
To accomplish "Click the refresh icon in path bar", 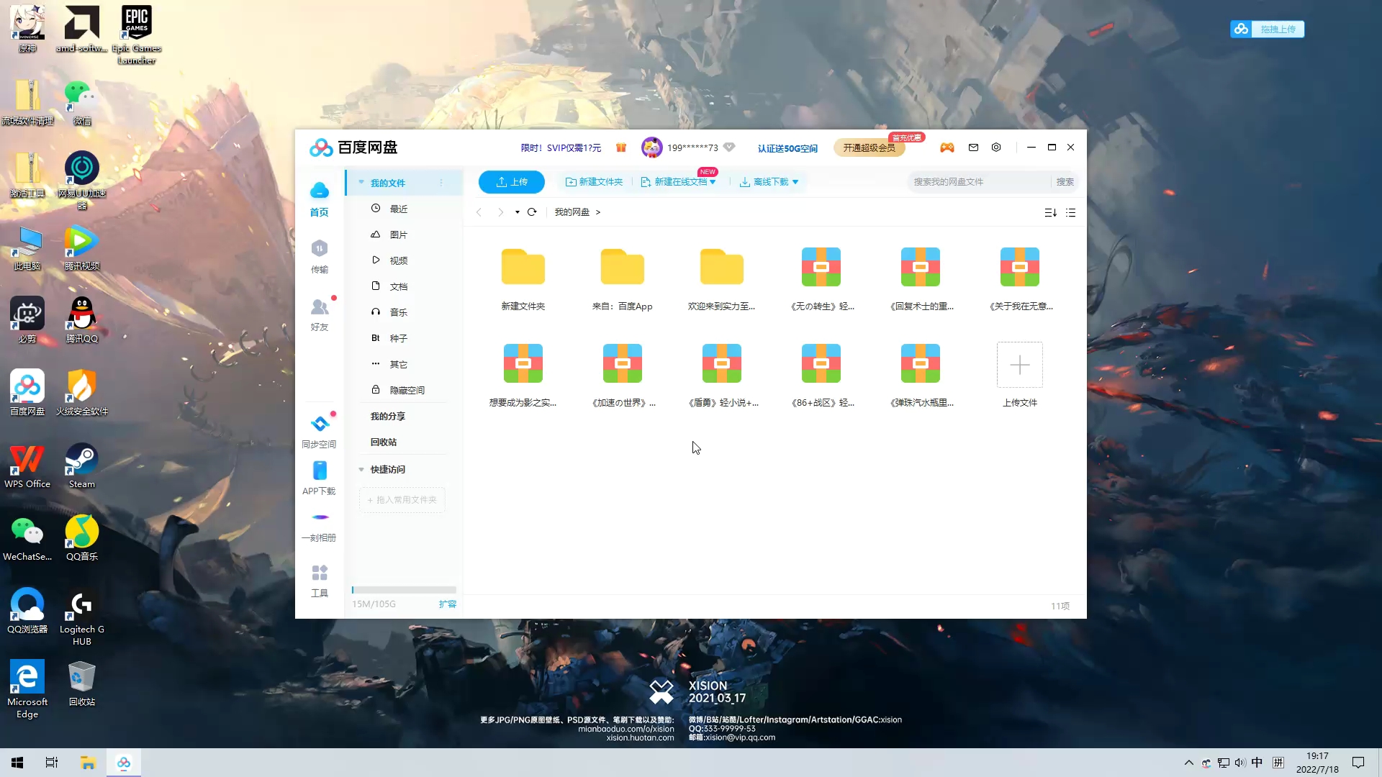I will (532, 212).
